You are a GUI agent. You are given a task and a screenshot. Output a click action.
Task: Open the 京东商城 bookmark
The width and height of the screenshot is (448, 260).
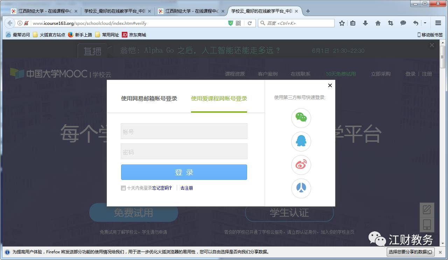tap(134, 35)
